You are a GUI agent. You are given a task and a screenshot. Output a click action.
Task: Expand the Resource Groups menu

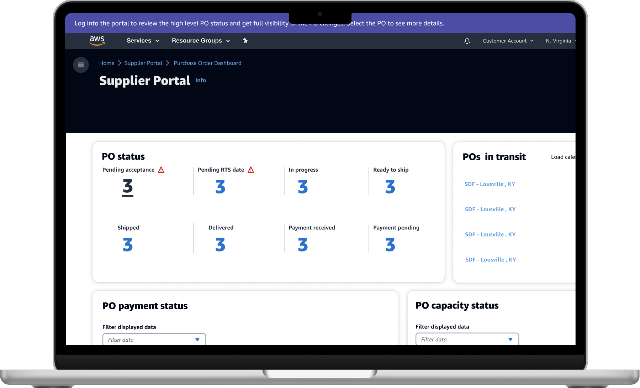click(201, 41)
